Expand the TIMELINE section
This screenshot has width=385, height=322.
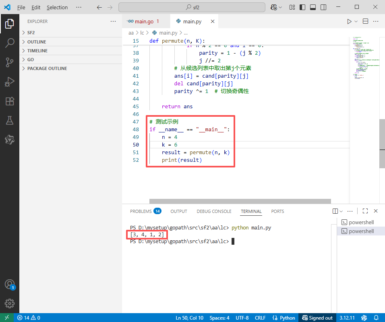(71, 51)
